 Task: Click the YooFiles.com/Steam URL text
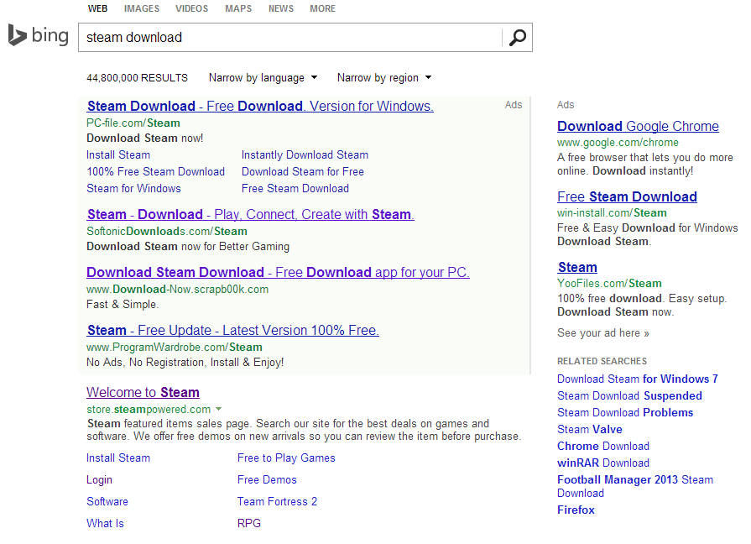click(x=609, y=283)
